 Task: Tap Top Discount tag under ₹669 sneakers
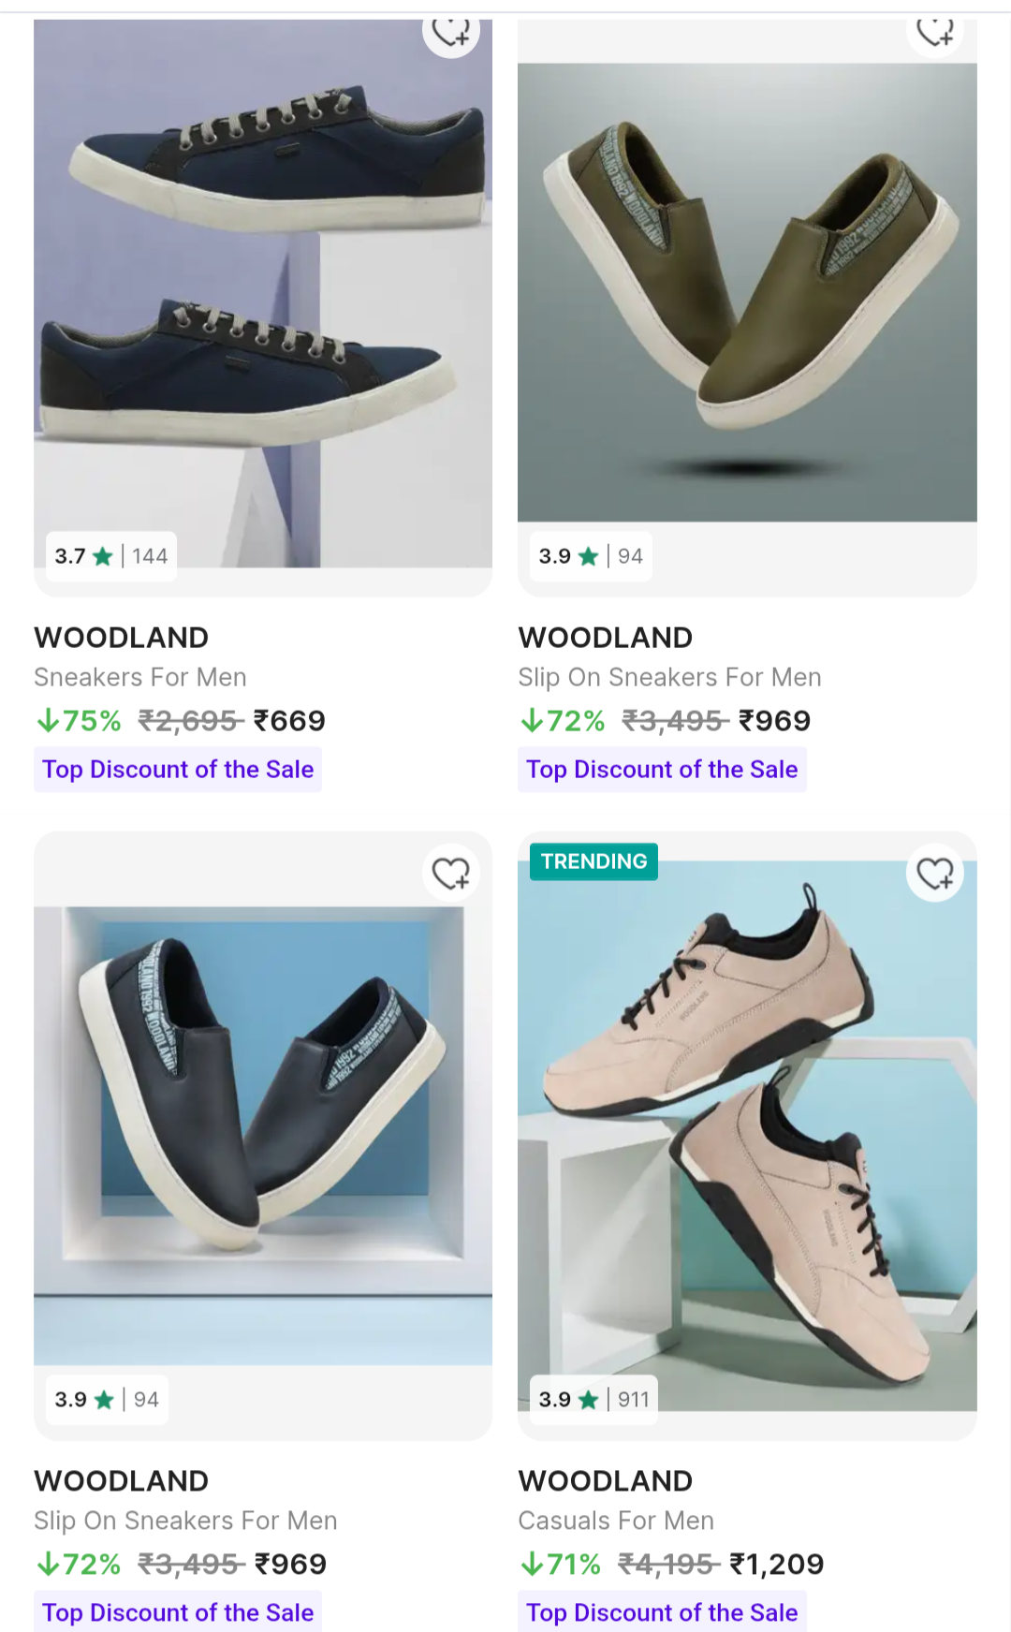click(178, 770)
